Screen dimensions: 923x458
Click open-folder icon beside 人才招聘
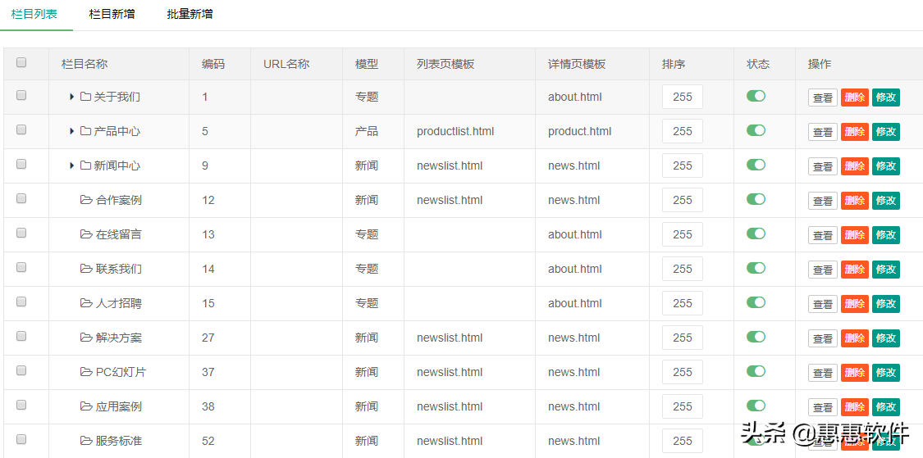coord(86,303)
